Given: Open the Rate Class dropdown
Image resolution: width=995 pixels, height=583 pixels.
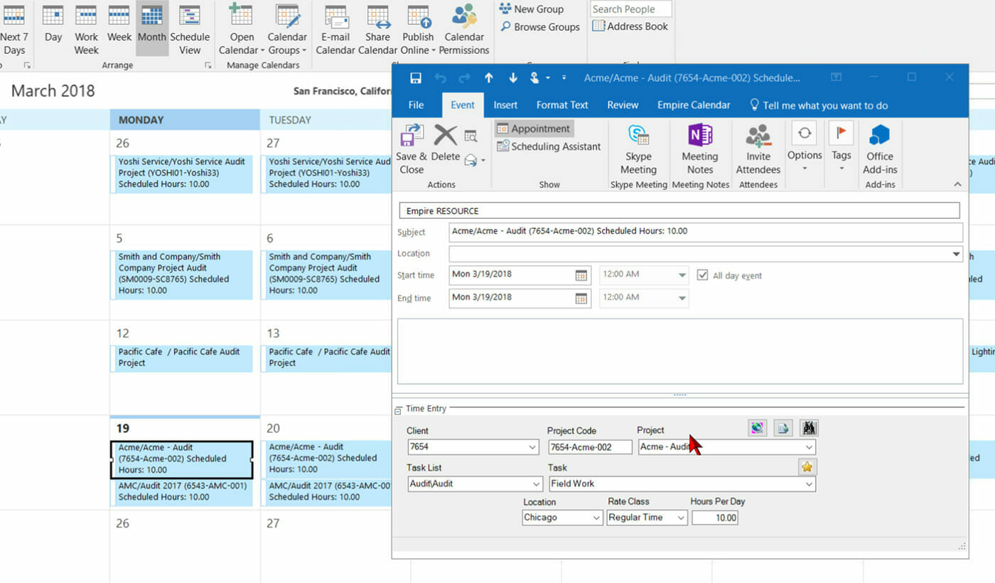Looking at the screenshot, I should 681,518.
